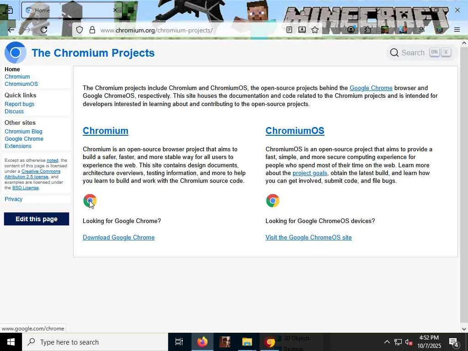Open the Discuss quick link
Viewport: 468px width, 351px height.
(x=14, y=112)
